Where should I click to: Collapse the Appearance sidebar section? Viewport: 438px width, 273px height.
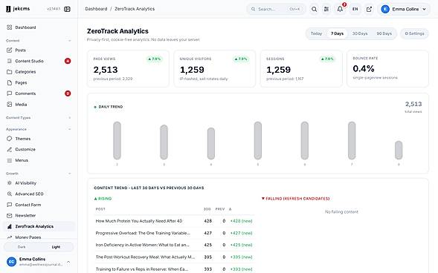tap(70, 129)
